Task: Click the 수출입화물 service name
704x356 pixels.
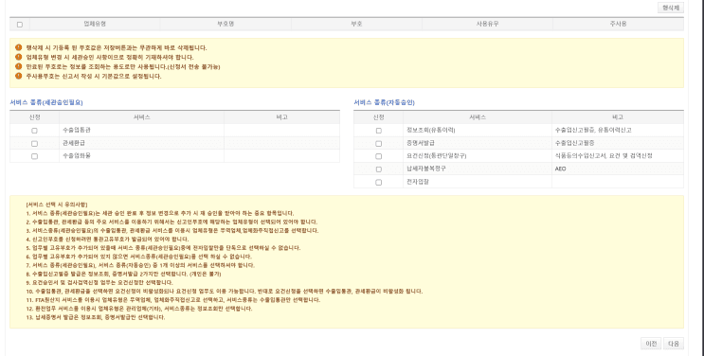Action: point(78,156)
